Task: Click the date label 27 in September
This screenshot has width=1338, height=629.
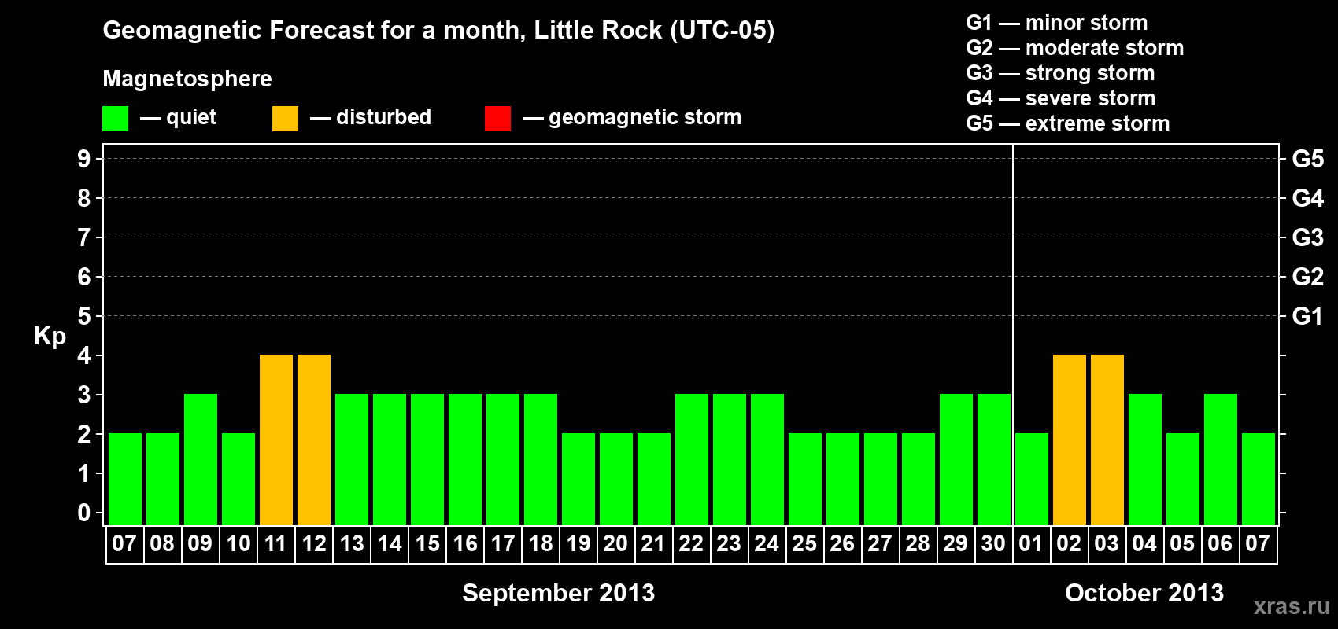Action: click(x=880, y=544)
